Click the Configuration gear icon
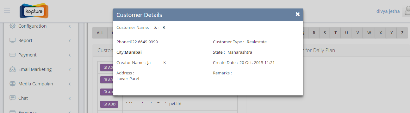410x113 pixels. click(x=13, y=26)
